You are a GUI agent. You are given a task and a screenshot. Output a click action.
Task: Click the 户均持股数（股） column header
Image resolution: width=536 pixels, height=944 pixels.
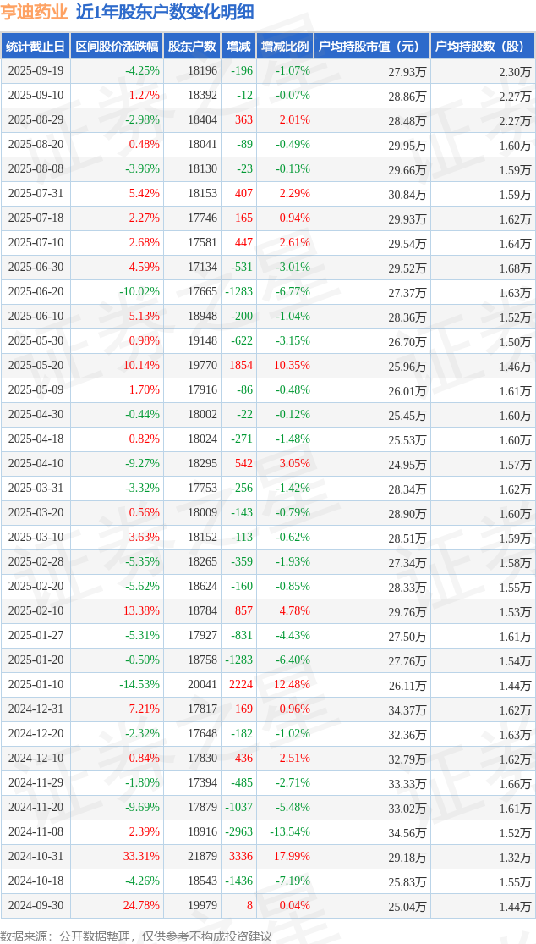[482, 47]
